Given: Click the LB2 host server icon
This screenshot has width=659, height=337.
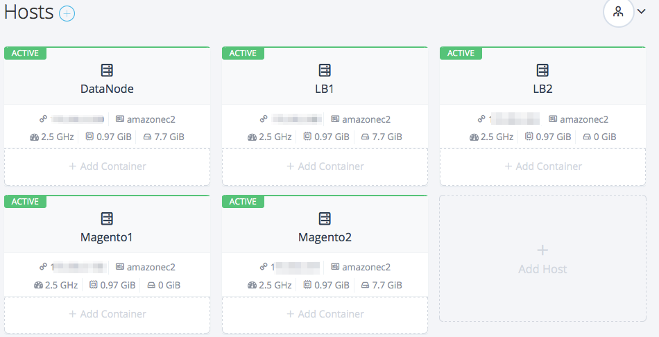Looking at the screenshot, I should point(542,70).
